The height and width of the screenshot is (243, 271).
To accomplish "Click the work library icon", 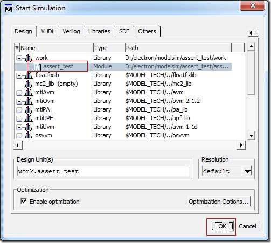I will (x=29, y=58).
